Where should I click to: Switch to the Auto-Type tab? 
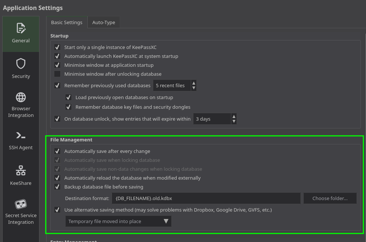pyautogui.click(x=104, y=22)
